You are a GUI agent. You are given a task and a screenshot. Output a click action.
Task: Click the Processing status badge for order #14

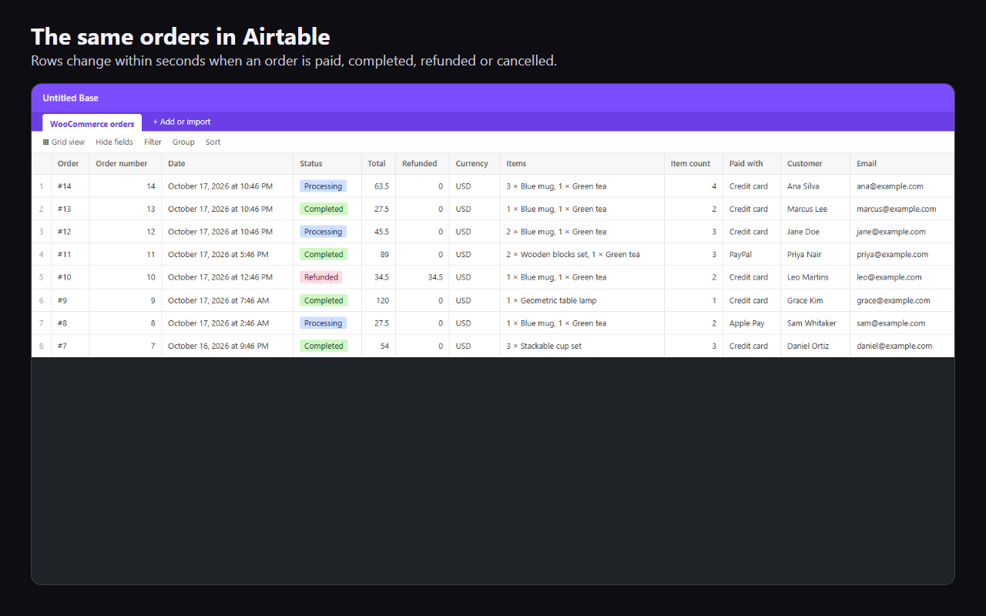323,186
